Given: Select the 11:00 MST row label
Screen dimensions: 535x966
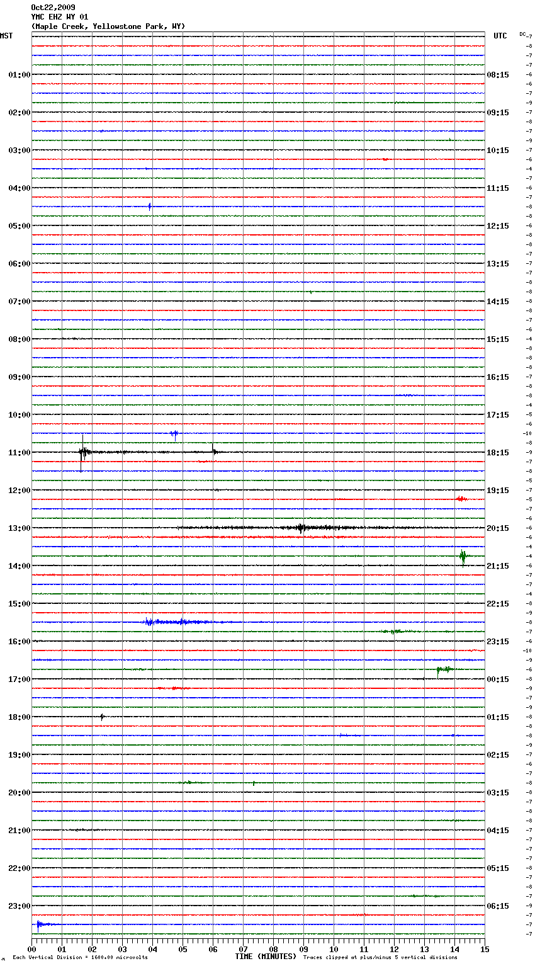Looking at the screenshot, I should coord(20,453).
